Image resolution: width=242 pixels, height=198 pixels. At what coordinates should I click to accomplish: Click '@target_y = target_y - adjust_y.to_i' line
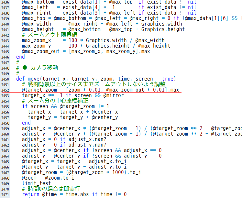pos(74,167)
